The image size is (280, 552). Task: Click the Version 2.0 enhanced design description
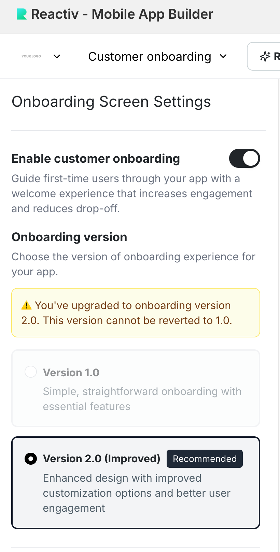[137, 493]
